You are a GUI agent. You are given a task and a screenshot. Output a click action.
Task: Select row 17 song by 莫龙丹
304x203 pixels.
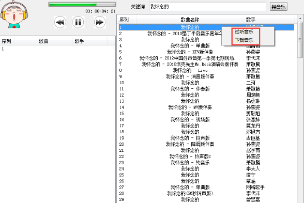(206, 126)
